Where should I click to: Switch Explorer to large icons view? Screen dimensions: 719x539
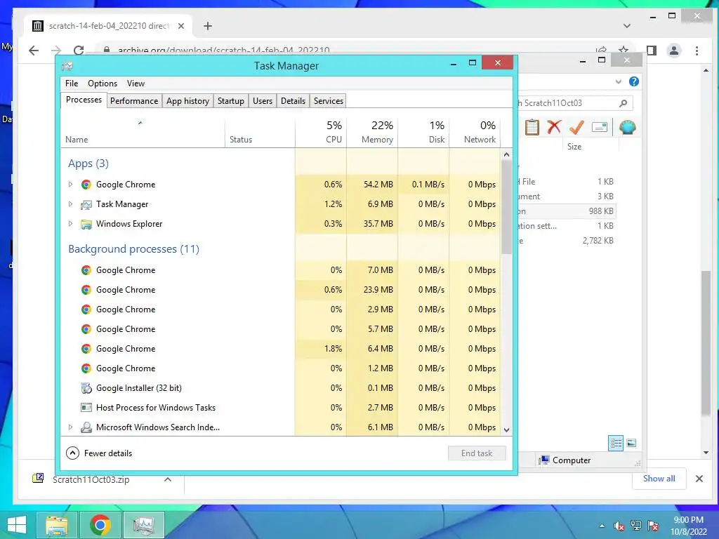tap(631, 443)
